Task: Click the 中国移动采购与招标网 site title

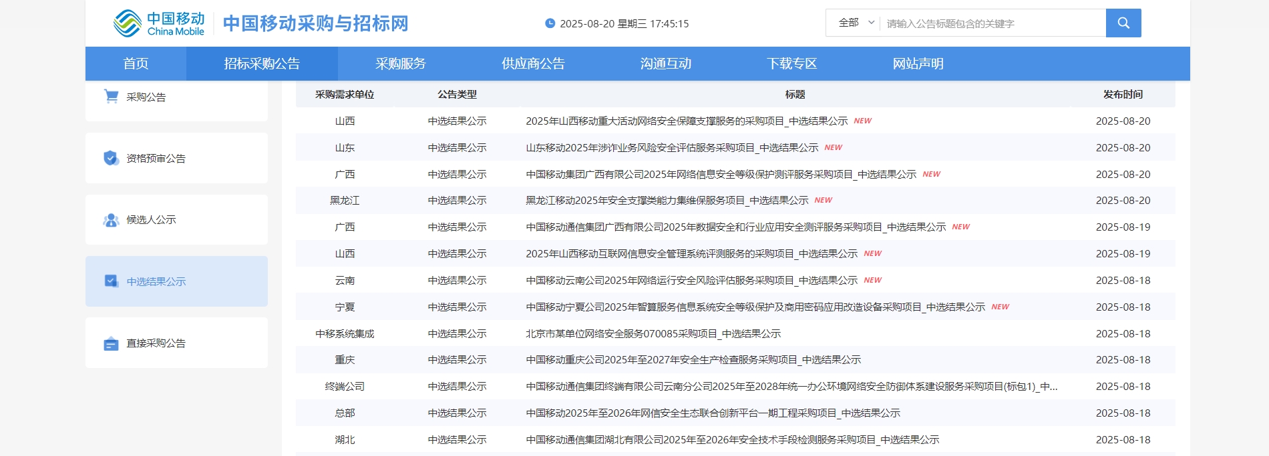Action: tap(315, 23)
